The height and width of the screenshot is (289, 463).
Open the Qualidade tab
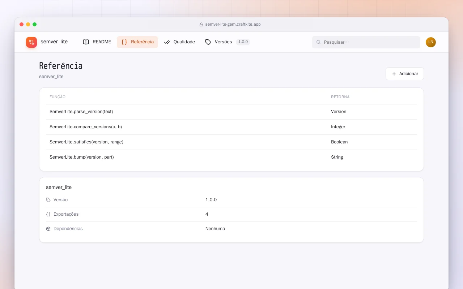[179, 42]
